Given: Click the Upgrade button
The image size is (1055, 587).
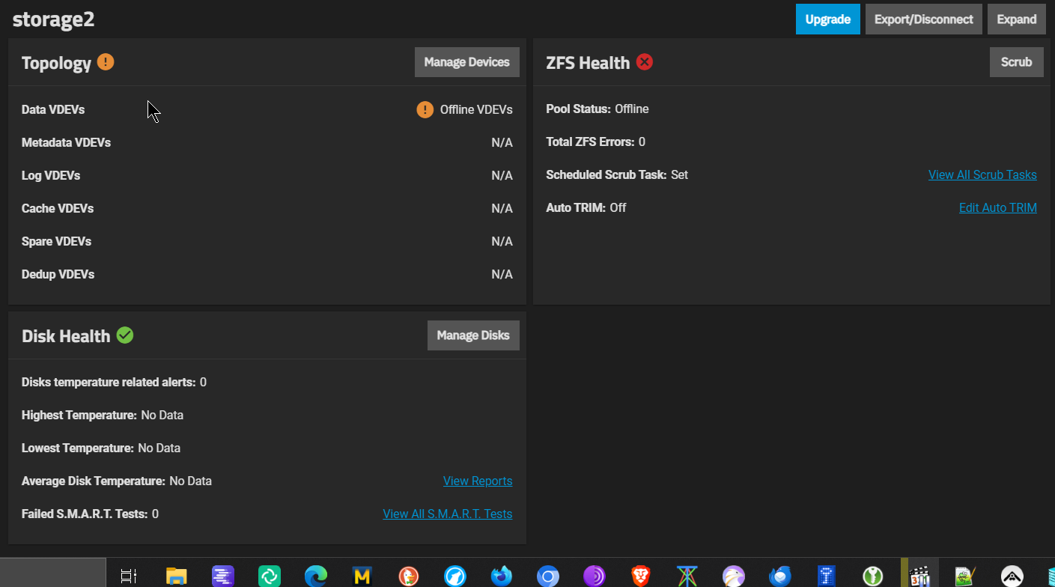Looking at the screenshot, I should click(x=827, y=19).
